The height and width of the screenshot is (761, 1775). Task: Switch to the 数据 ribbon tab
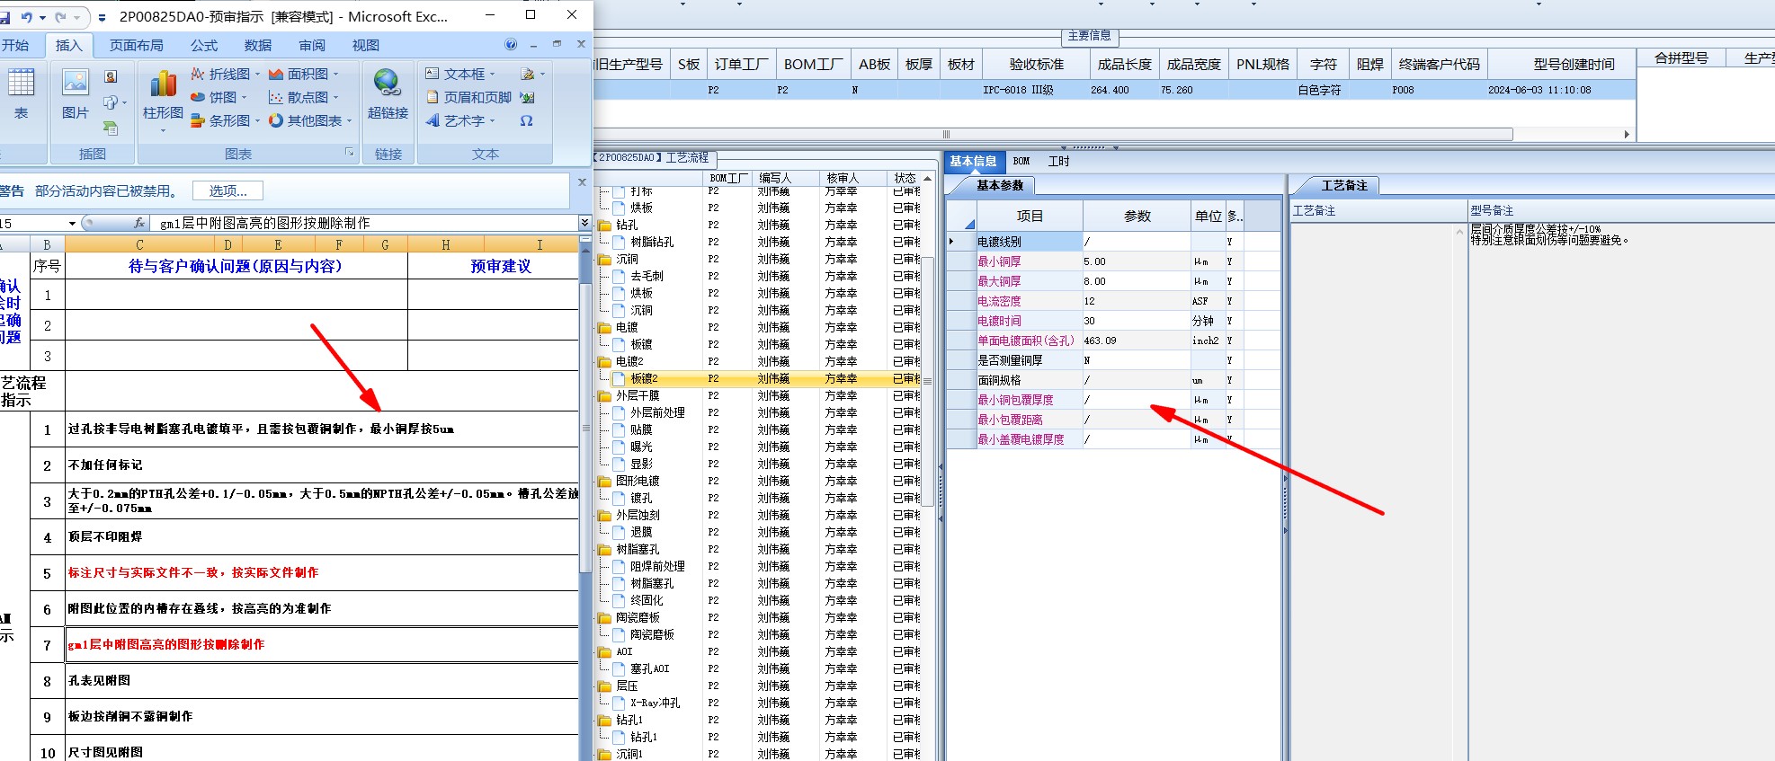coord(258,45)
